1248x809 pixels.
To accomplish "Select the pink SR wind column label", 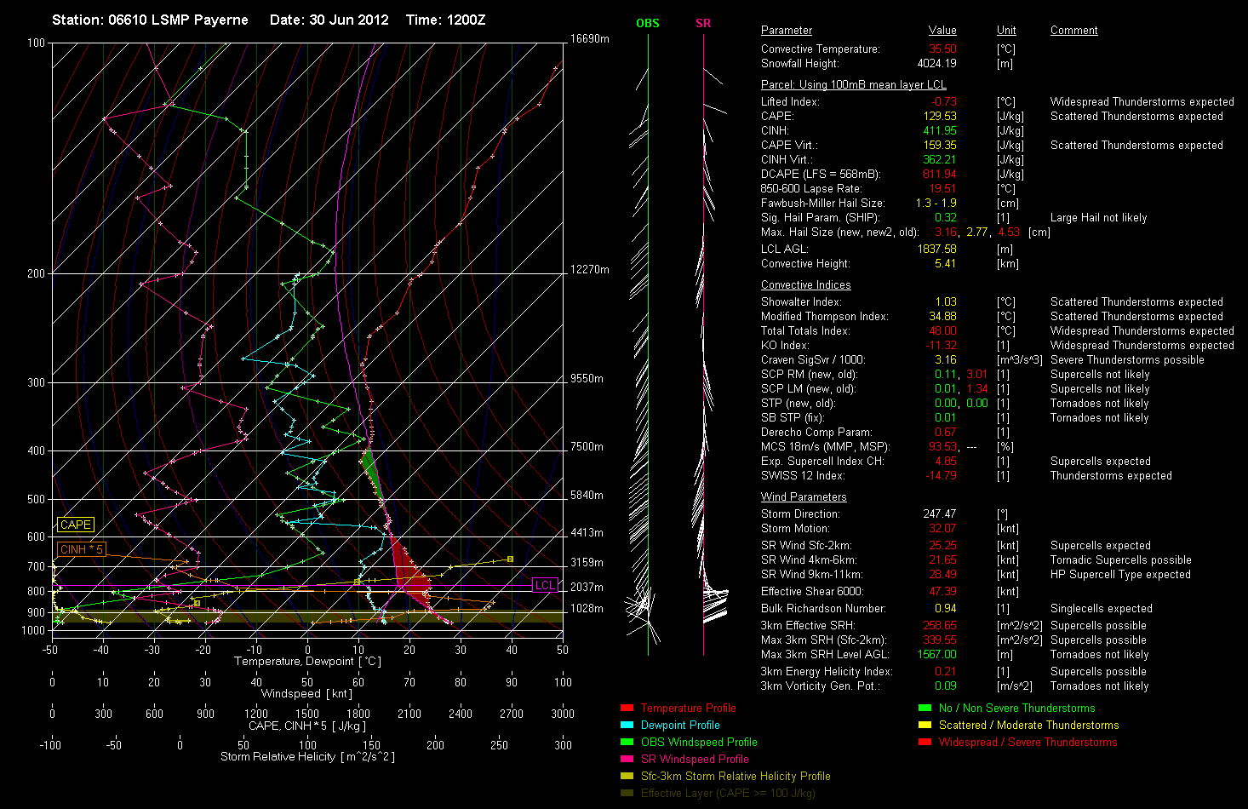I will pos(703,24).
